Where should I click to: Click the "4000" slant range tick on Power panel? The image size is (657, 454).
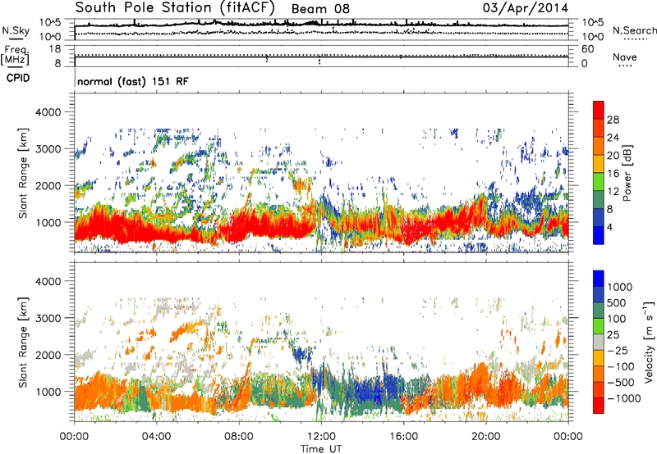click(x=48, y=112)
